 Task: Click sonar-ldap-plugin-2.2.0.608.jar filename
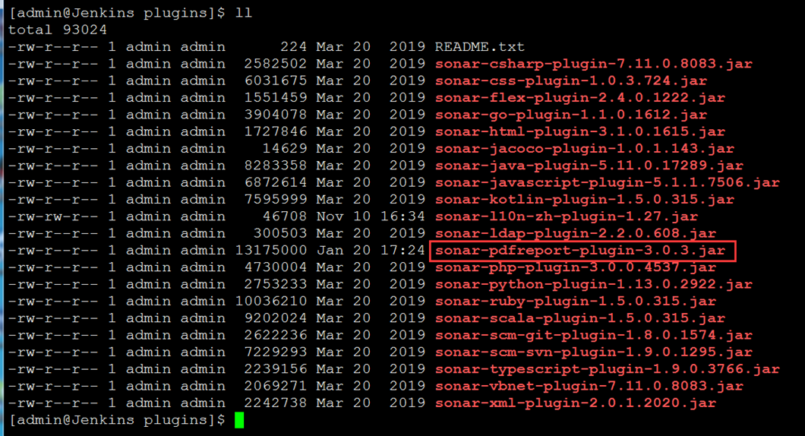576,233
